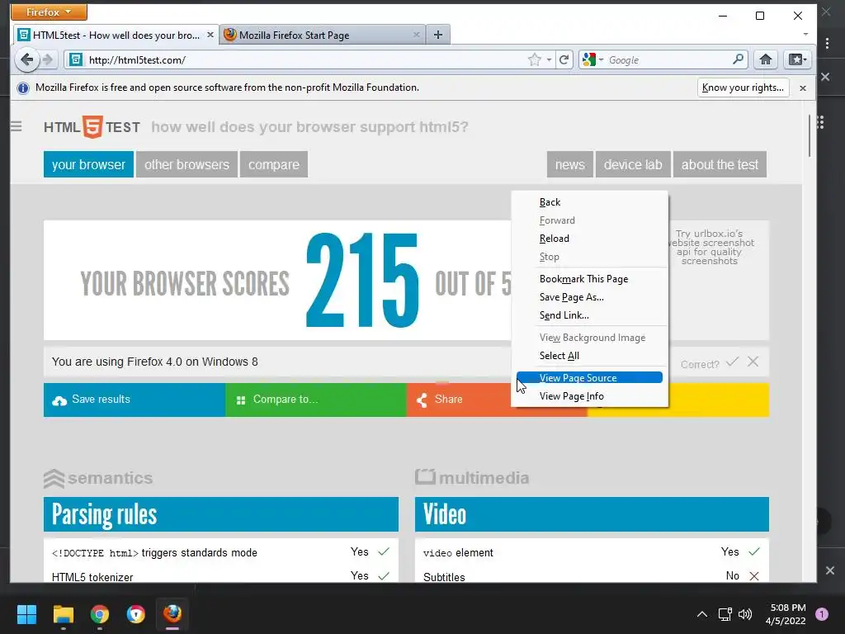Viewport: 845px width, 634px height.
Task: Click Firefox icon in taskbar
Action: [x=172, y=614]
